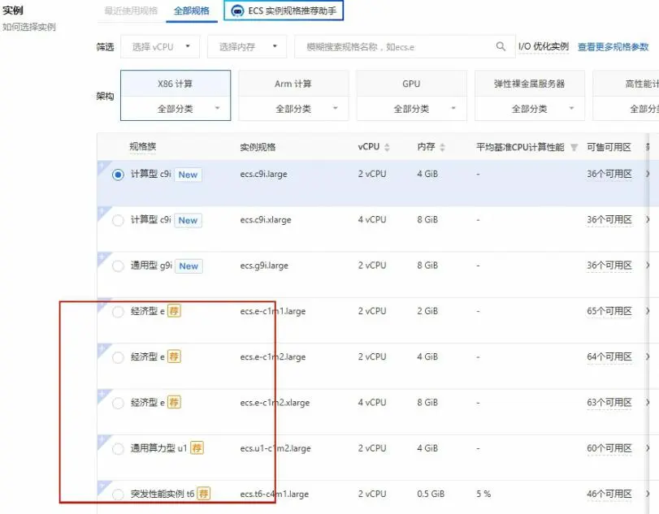659x514 pixels.
Task: Sort by vCPU column arrows
Action: [387, 147]
